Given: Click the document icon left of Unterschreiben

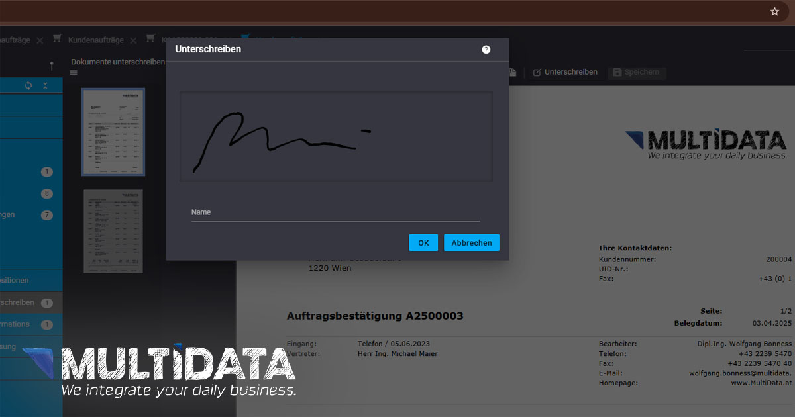Looking at the screenshot, I should click(512, 72).
